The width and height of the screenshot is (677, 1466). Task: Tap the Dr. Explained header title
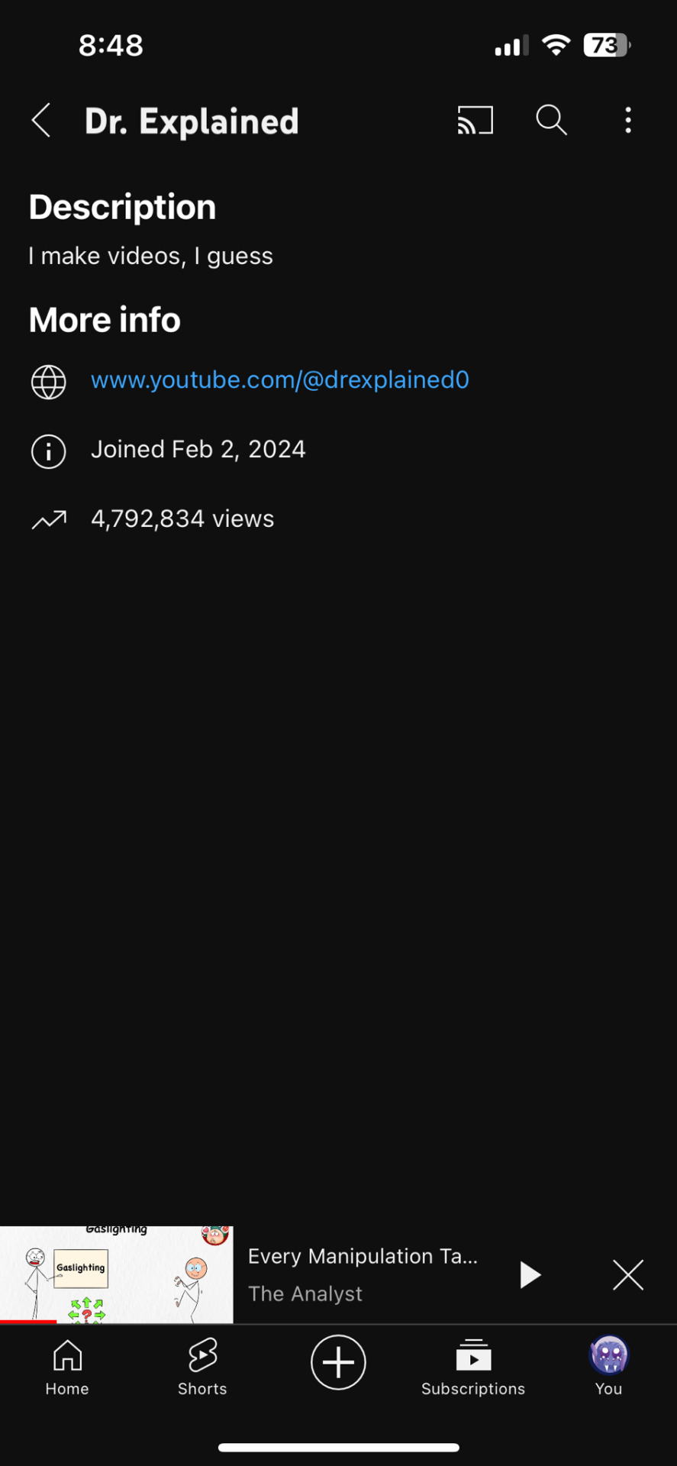[x=192, y=121]
